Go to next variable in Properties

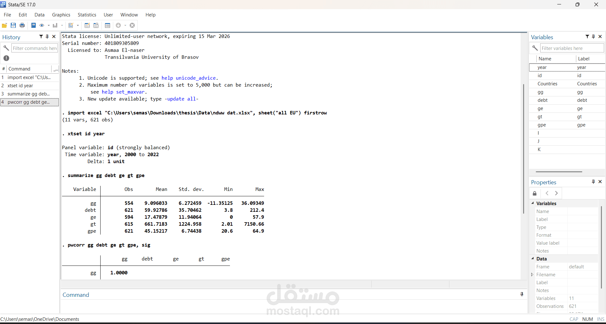(556, 193)
